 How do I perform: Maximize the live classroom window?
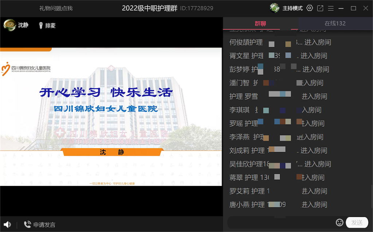(x=353, y=8)
